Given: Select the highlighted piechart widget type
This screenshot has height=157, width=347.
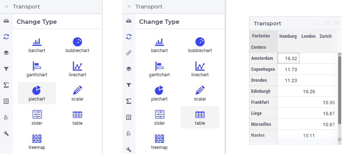Looking at the screenshot, I should pos(37,93).
